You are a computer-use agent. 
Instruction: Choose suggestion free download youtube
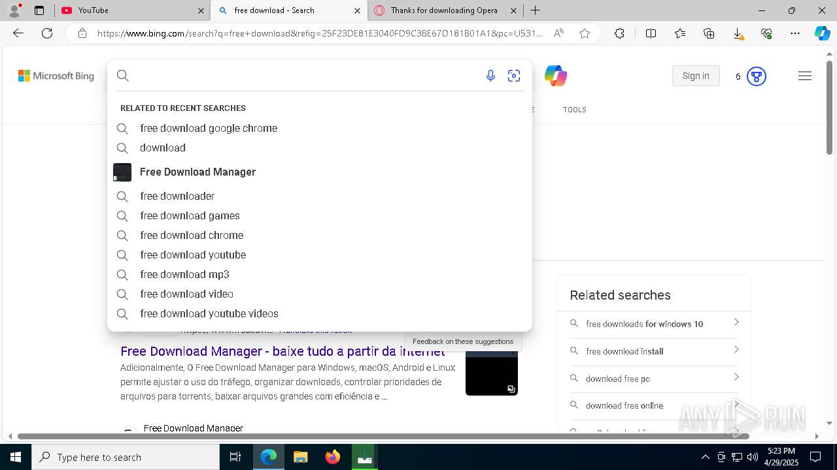[x=320, y=255]
